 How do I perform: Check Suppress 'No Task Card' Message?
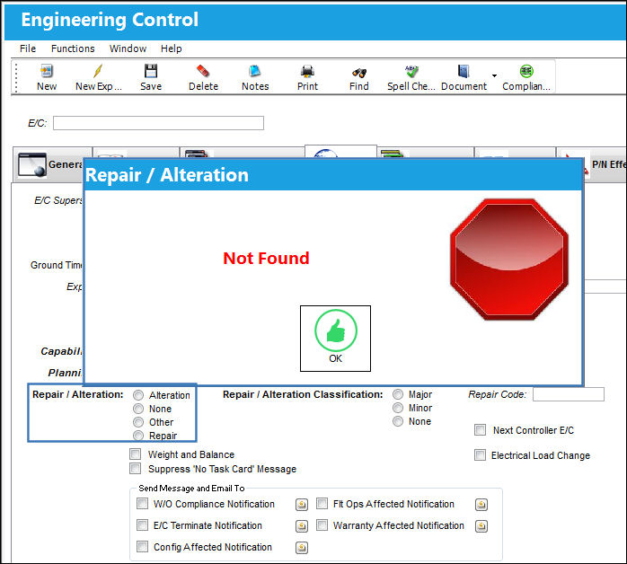point(136,469)
